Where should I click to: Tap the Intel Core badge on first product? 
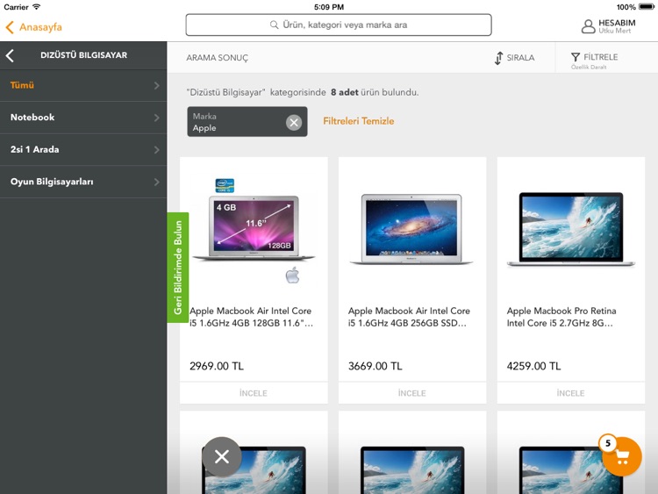tap(225, 185)
